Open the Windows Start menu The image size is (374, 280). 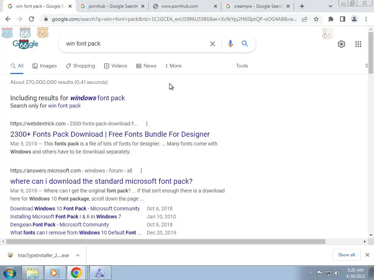[10, 273]
